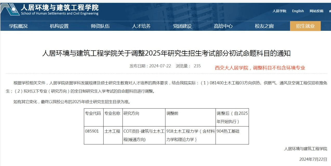Viewport: 331px width, 166px height.
Task: Click the signature 人居环境与建筑工程学院 below table
Action: click(306, 149)
